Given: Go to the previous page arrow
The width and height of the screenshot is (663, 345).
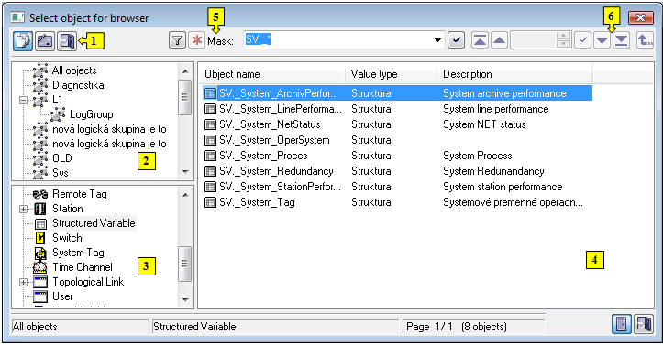Looking at the screenshot, I should [500, 40].
